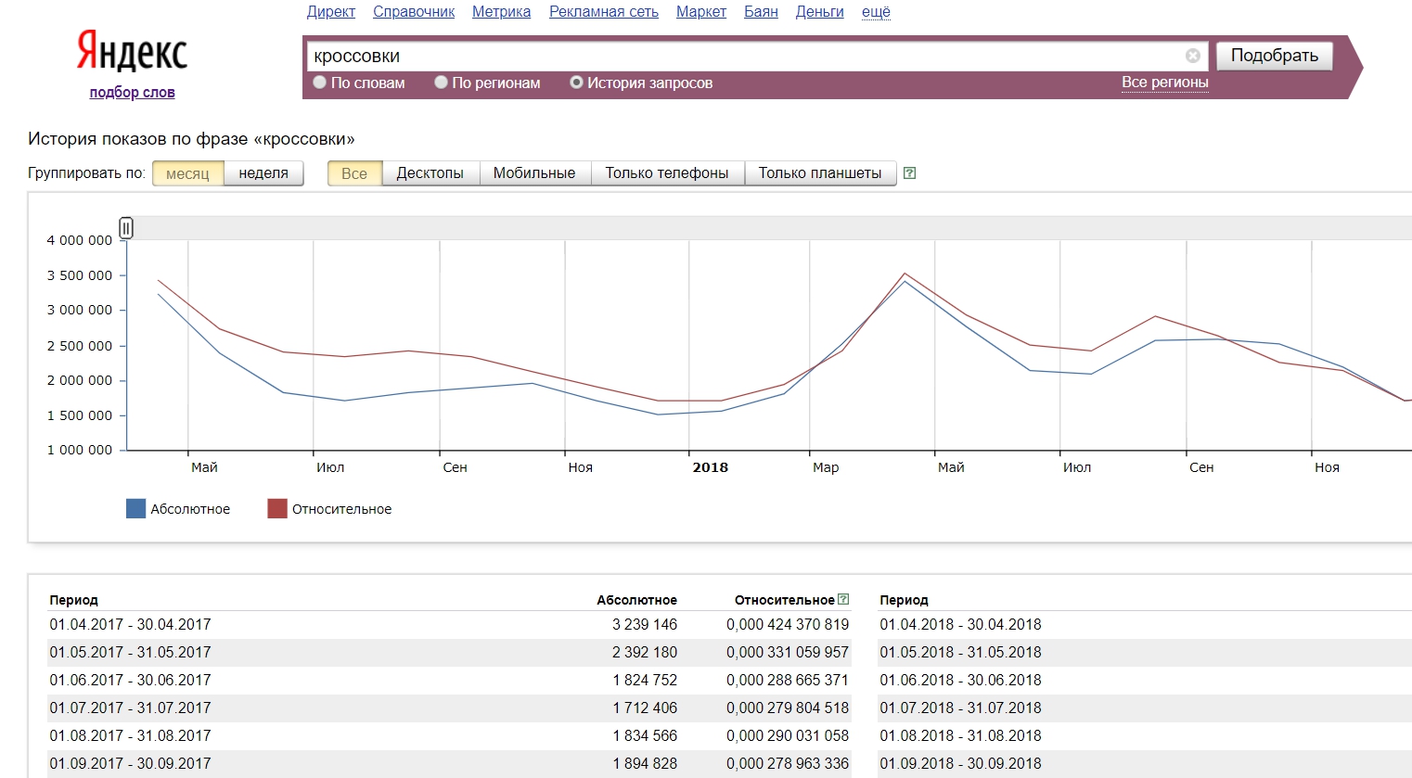The width and height of the screenshot is (1412, 778).
Task: Click the relative value 0,000 424 370 819
Action: click(788, 624)
